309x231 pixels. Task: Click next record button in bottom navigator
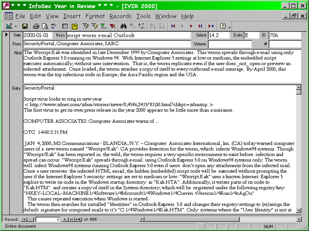pyautogui.click(x=65, y=219)
